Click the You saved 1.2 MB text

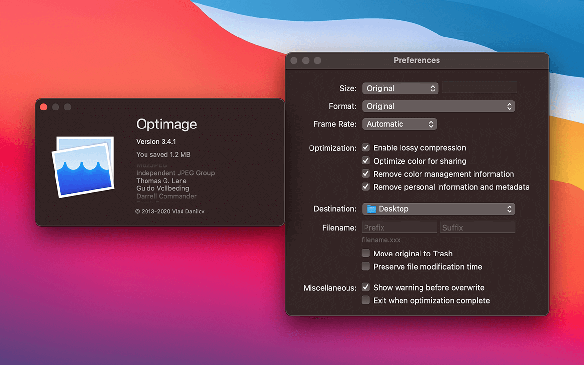164,154
